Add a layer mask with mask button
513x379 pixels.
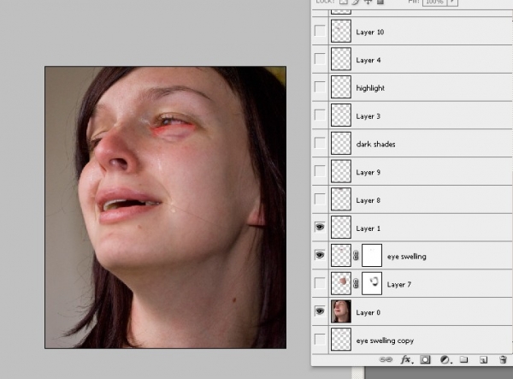click(425, 359)
